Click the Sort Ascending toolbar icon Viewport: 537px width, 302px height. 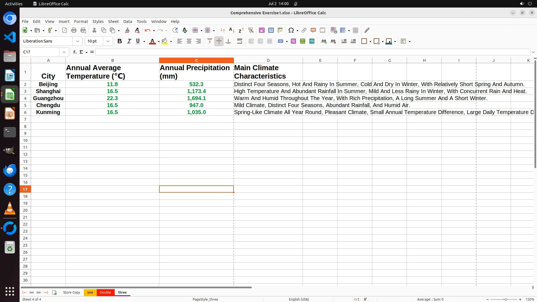[x=232, y=30]
